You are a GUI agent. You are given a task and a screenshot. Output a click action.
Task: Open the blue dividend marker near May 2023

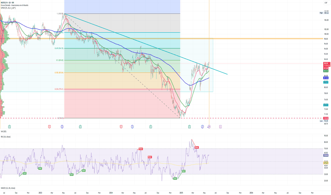coord(62,127)
